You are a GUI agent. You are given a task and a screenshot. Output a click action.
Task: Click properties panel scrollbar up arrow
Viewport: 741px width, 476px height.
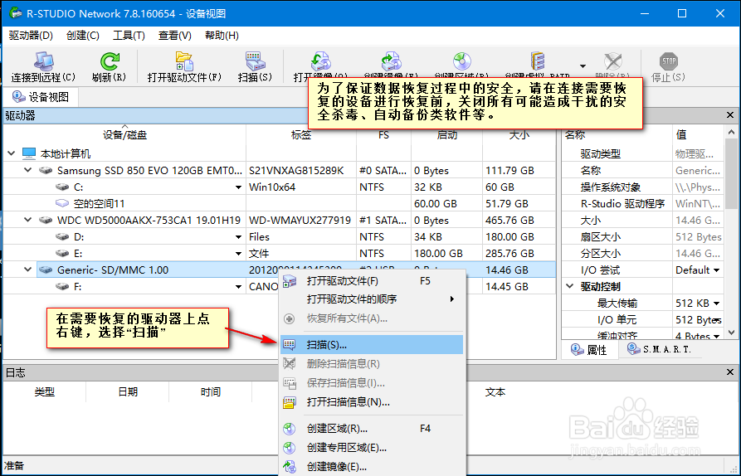click(731, 132)
